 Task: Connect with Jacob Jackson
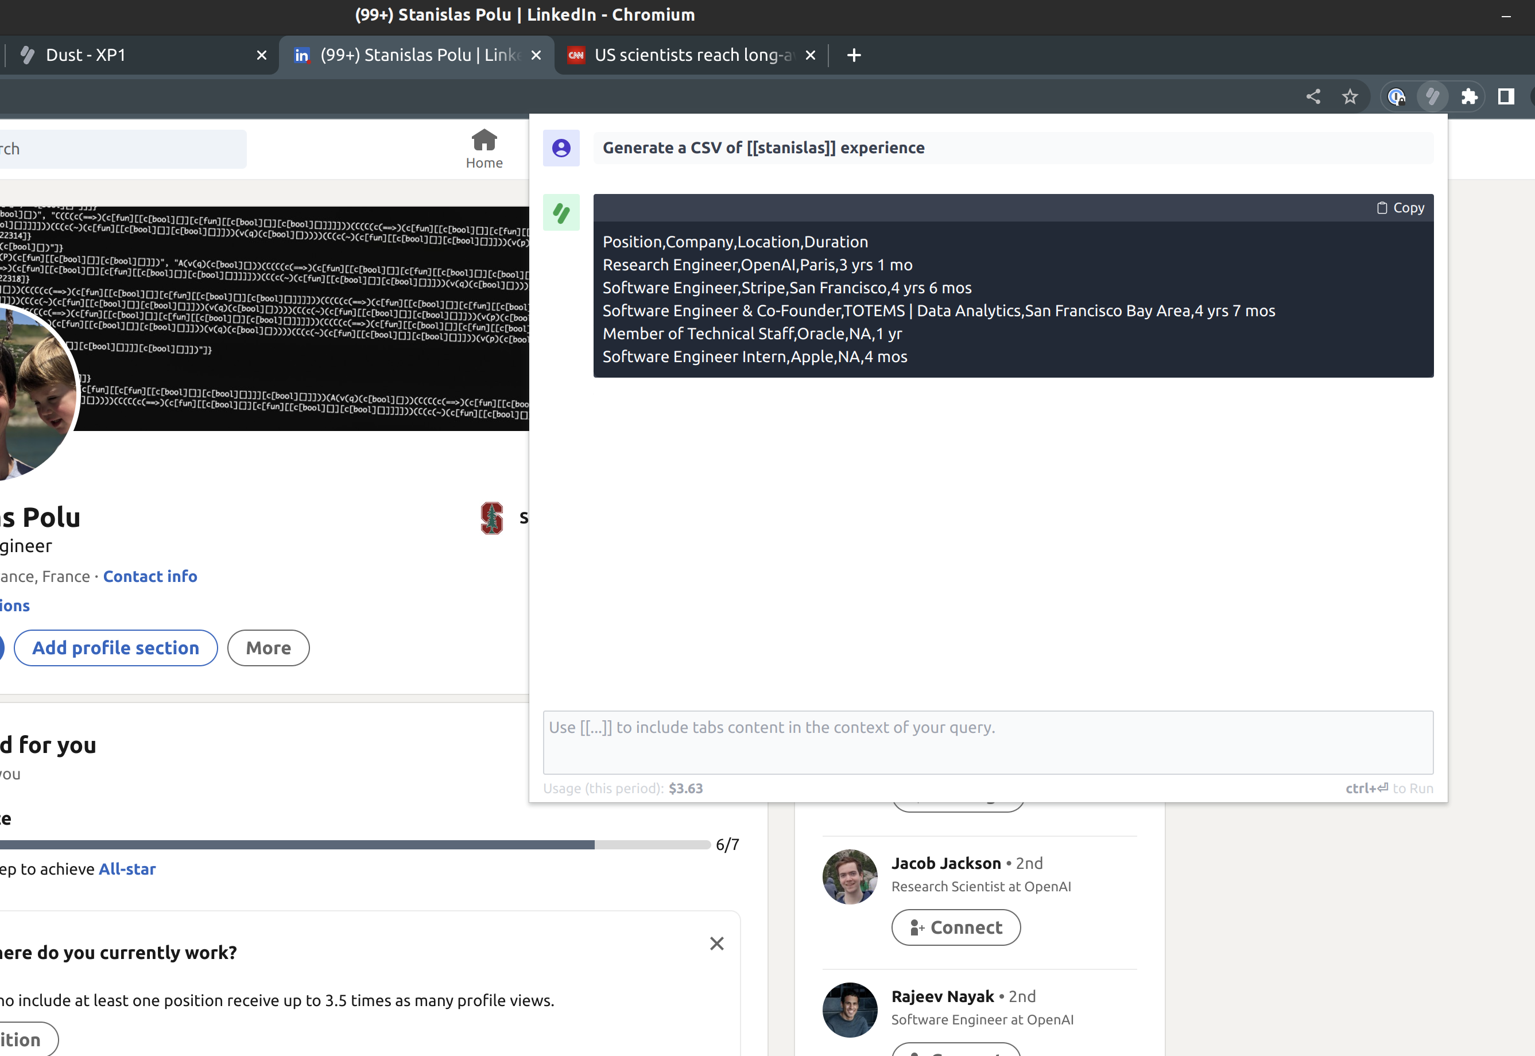click(x=956, y=927)
